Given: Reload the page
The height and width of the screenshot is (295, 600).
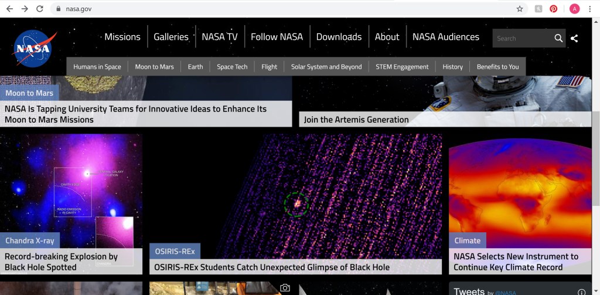Looking at the screenshot, I should coord(40,9).
